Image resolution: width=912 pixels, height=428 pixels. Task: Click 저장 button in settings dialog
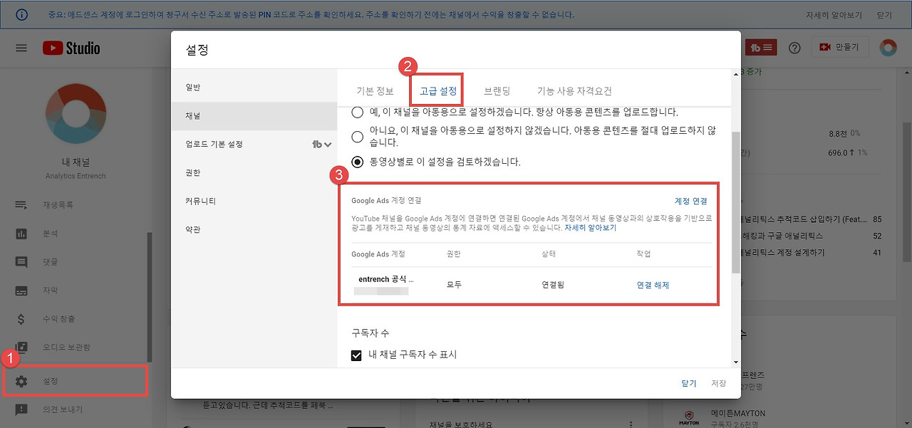718,384
